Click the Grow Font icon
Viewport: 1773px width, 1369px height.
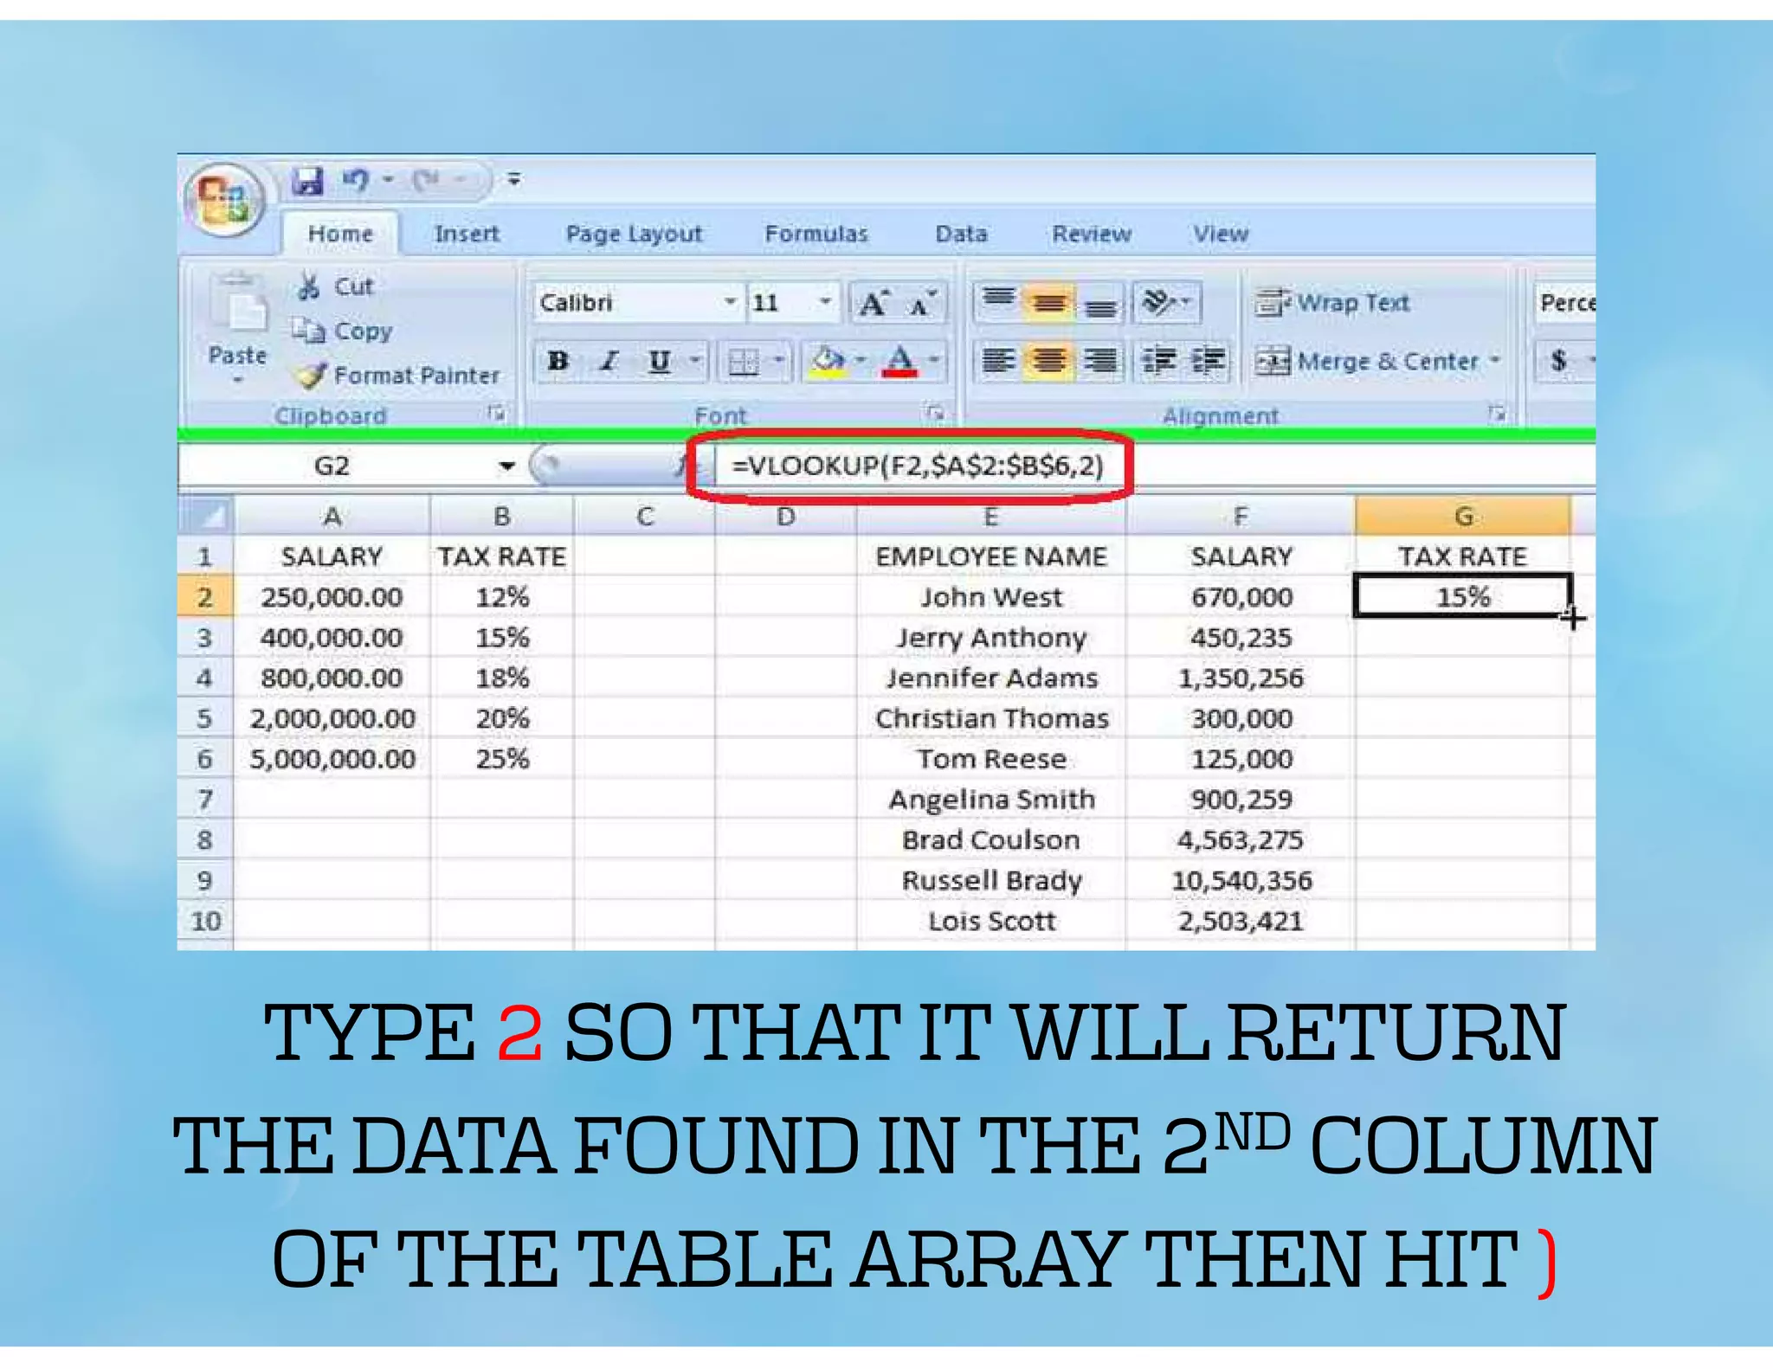point(873,303)
